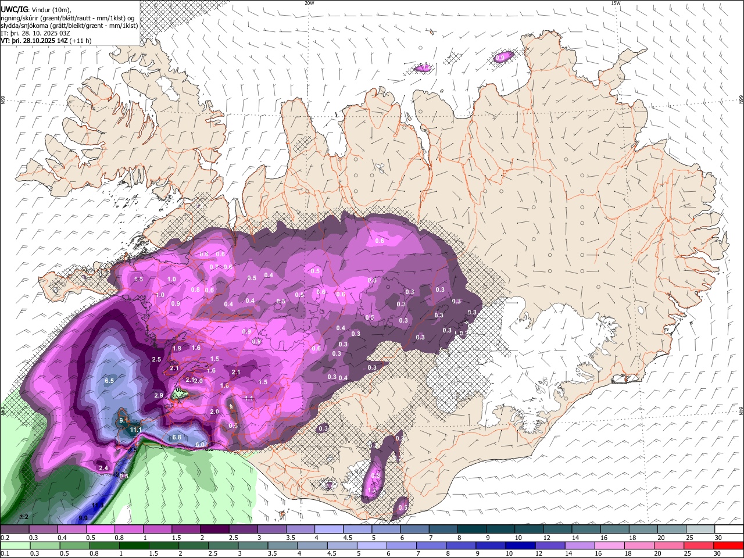Viewport: 744px width, 558px height.
Task: Click the "6.8" precipitation value on the map
Action: tap(177, 437)
